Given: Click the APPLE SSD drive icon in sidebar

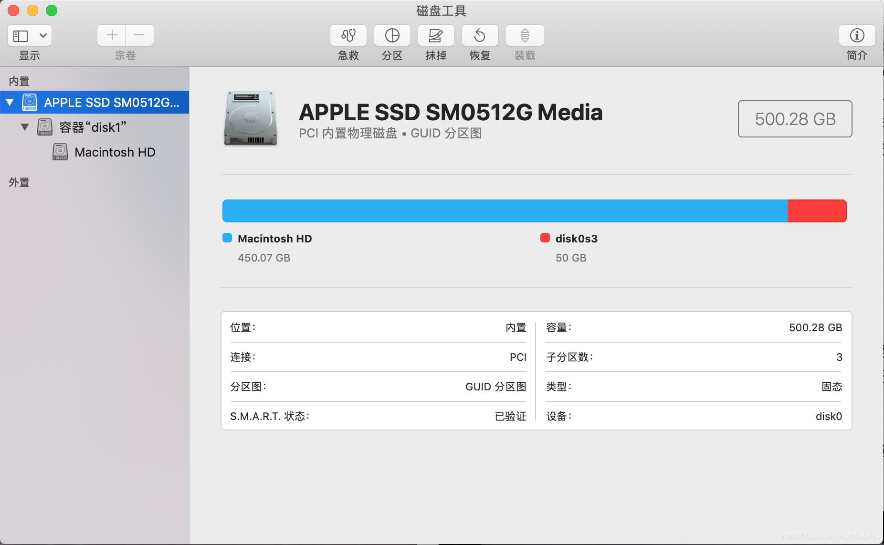Looking at the screenshot, I should click(x=30, y=102).
